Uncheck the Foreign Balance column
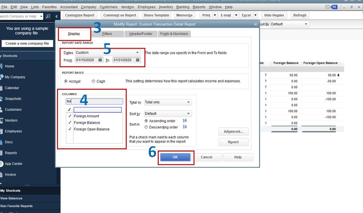The width and height of the screenshot is (363, 213). (x=70, y=122)
